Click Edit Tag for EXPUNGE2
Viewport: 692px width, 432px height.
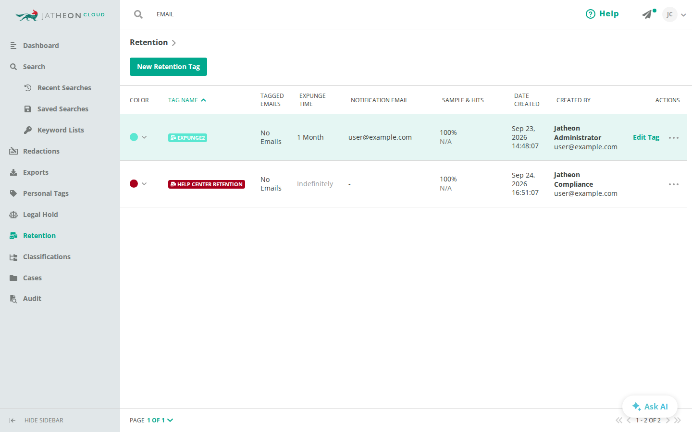646,137
